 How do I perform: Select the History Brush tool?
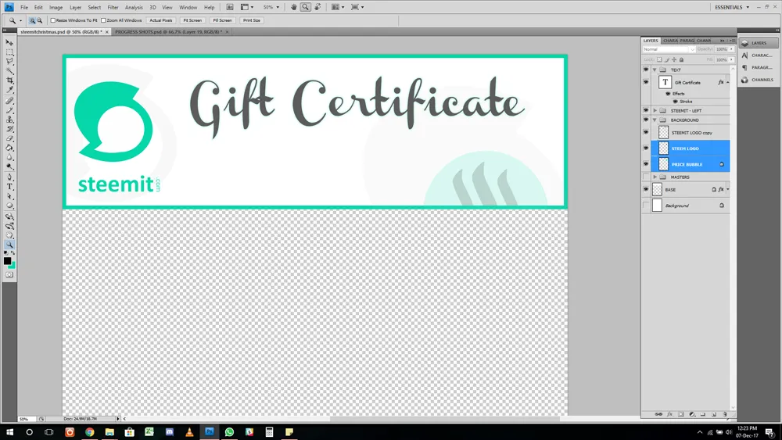9,129
